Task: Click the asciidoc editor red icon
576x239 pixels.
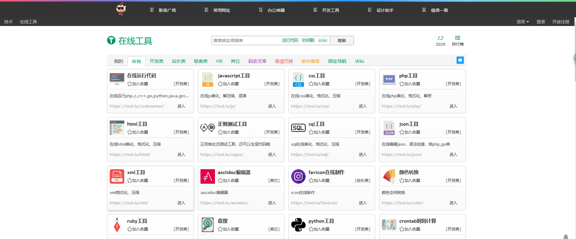Action: click(x=207, y=176)
